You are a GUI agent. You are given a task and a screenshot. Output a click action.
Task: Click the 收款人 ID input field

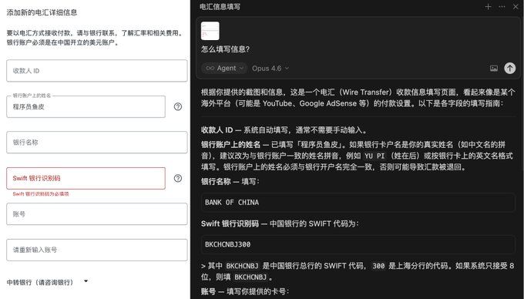[97, 70]
